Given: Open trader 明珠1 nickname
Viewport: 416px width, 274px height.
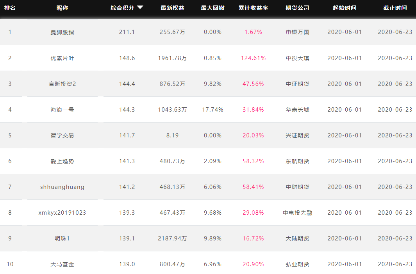Looking at the screenshot, I should click(x=62, y=238).
